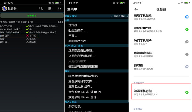Image resolution: width=192 pixels, height=112 pixels.
Task: Toggle the 剪切板 permission indicator
Action: (x=187, y=67)
